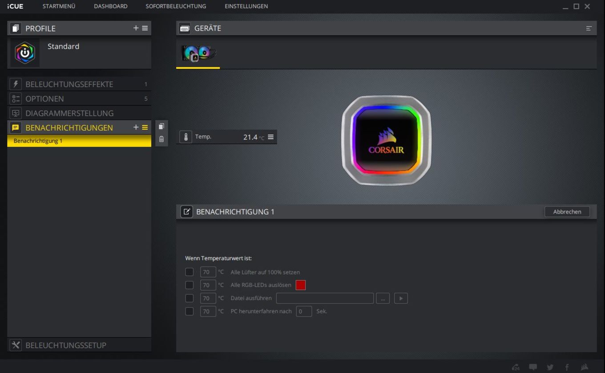Delete notification with trash icon
The image size is (605, 373).
(161, 139)
